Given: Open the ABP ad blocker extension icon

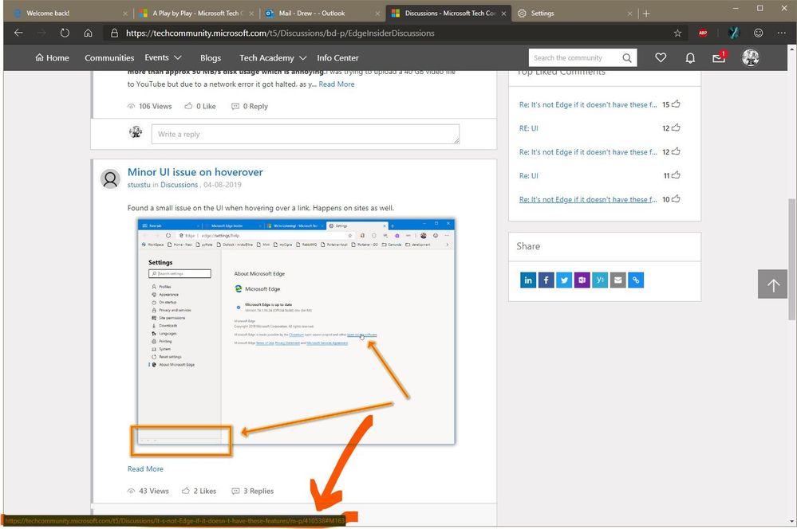Looking at the screenshot, I should (702, 33).
